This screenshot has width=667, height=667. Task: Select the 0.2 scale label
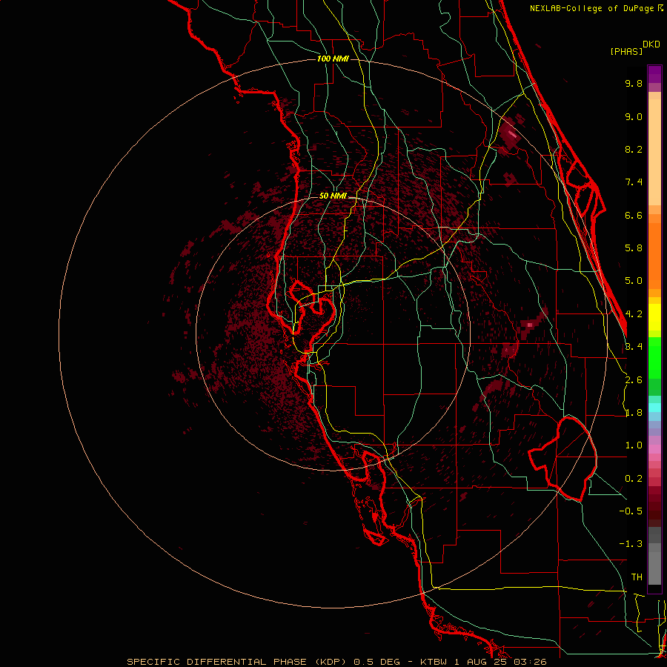click(634, 479)
